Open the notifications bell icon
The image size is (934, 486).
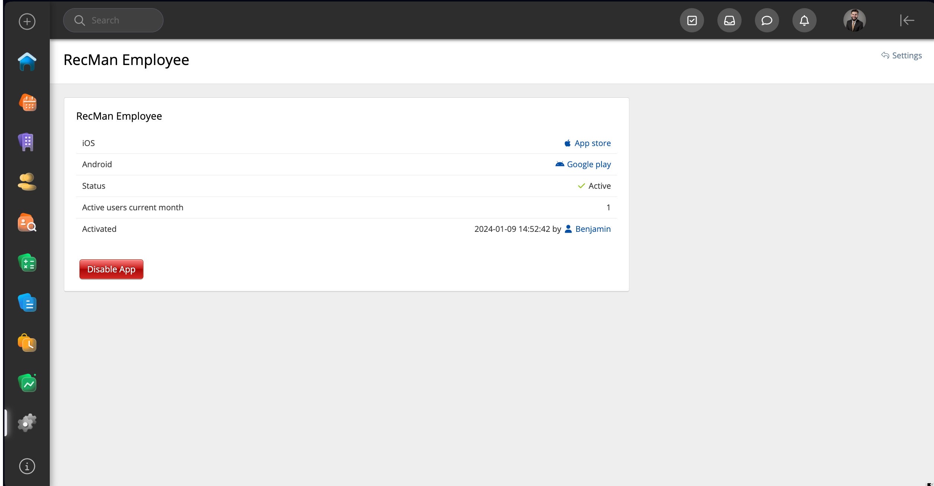tap(804, 20)
